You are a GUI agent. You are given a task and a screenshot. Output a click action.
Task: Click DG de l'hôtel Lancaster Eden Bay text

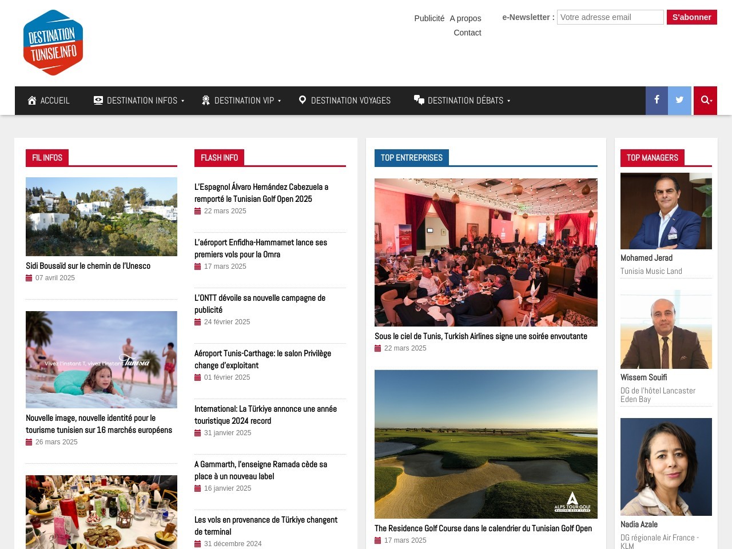coord(658,395)
